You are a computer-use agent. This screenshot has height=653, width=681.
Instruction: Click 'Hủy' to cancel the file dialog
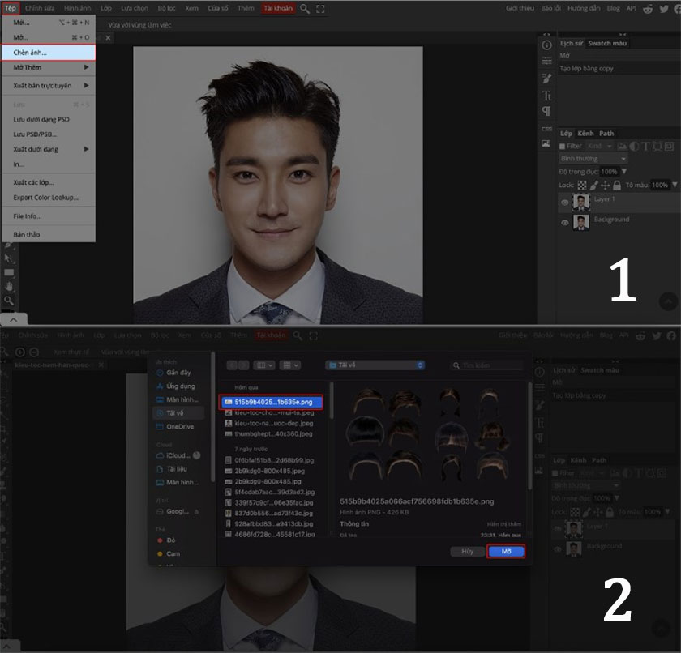pos(467,551)
